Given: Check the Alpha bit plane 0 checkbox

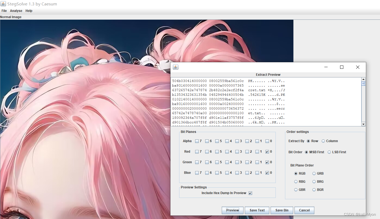Looking at the screenshot, I should (x=267, y=141).
